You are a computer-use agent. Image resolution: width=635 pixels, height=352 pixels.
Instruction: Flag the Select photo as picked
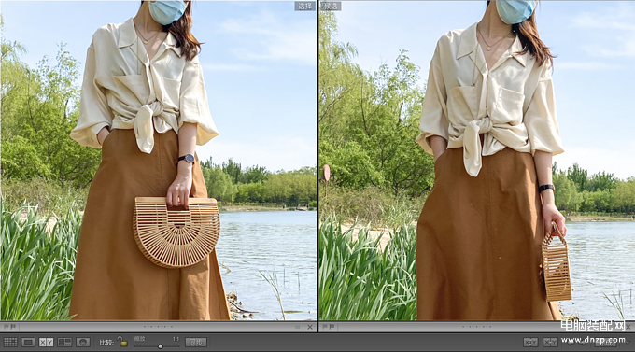[x=6, y=327]
